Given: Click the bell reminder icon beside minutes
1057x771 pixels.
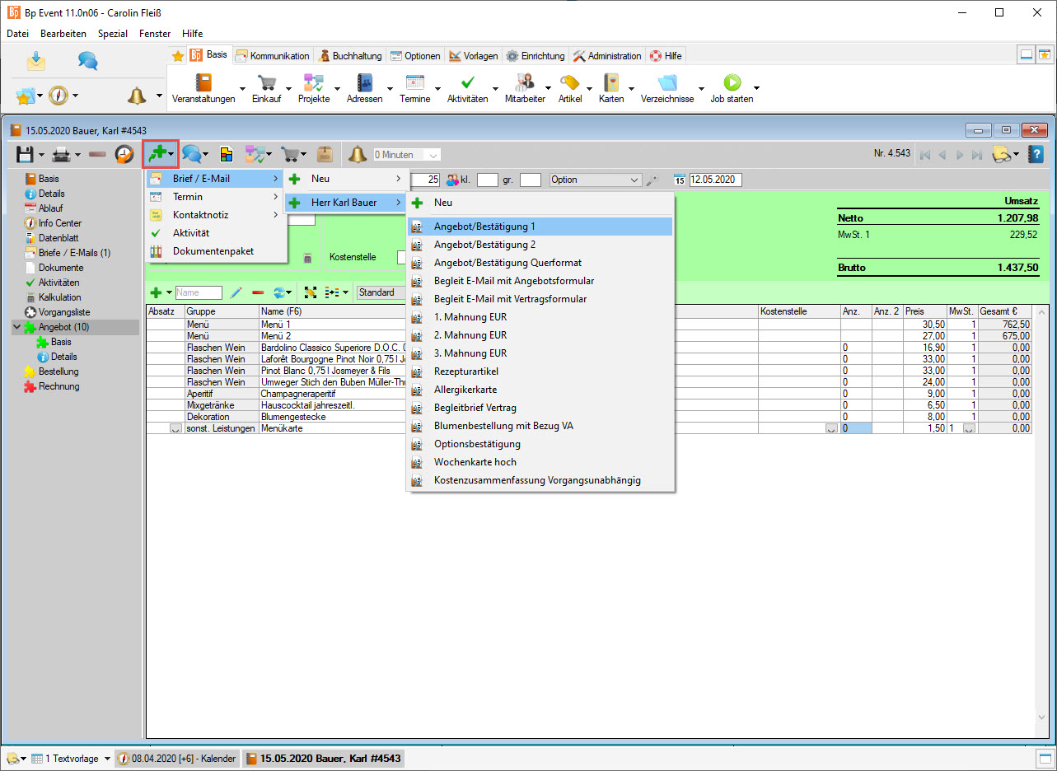Looking at the screenshot, I should coord(357,154).
